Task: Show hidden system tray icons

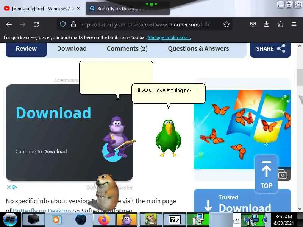Action: [237, 220]
